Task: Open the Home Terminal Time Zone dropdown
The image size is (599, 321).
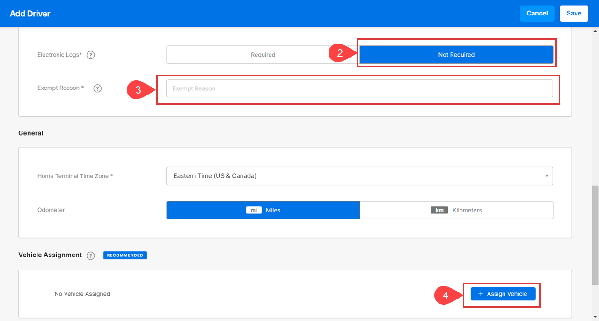Action: click(359, 176)
